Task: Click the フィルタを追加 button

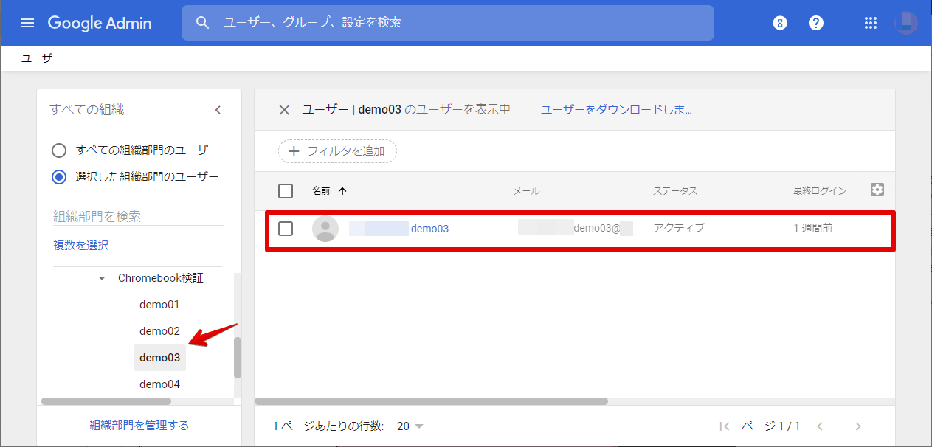Action: click(337, 150)
